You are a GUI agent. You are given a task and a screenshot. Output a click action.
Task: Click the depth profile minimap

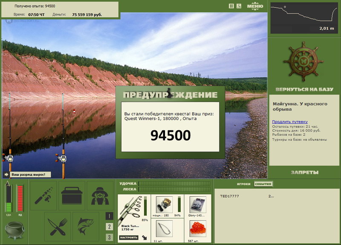304,18
